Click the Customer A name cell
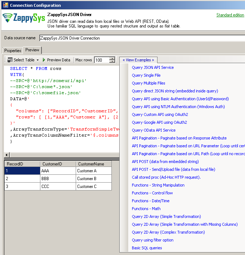The width and height of the screenshot is (245, 255). pos(94,171)
